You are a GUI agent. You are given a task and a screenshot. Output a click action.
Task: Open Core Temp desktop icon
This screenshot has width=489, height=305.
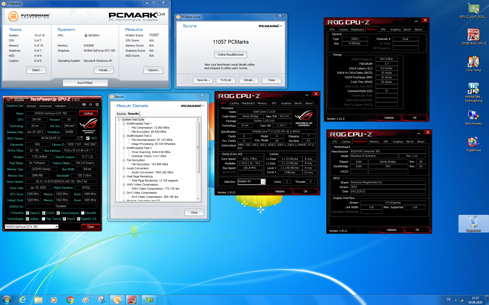pos(473,64)
